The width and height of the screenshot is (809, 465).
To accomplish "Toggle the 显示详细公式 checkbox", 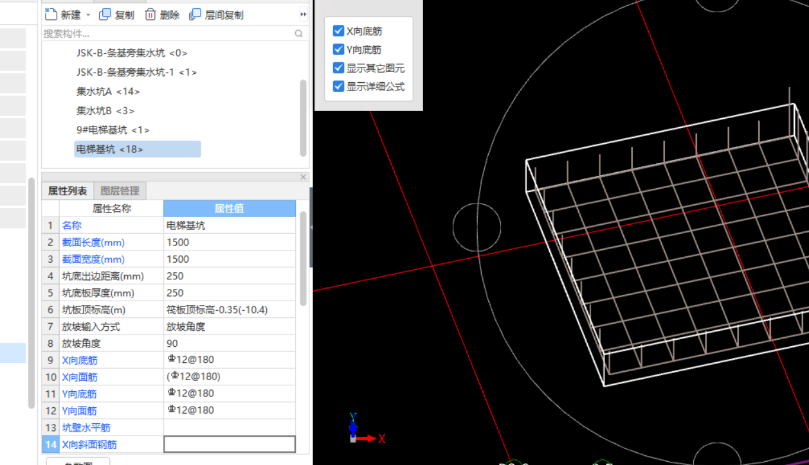I will click(339, 86).
